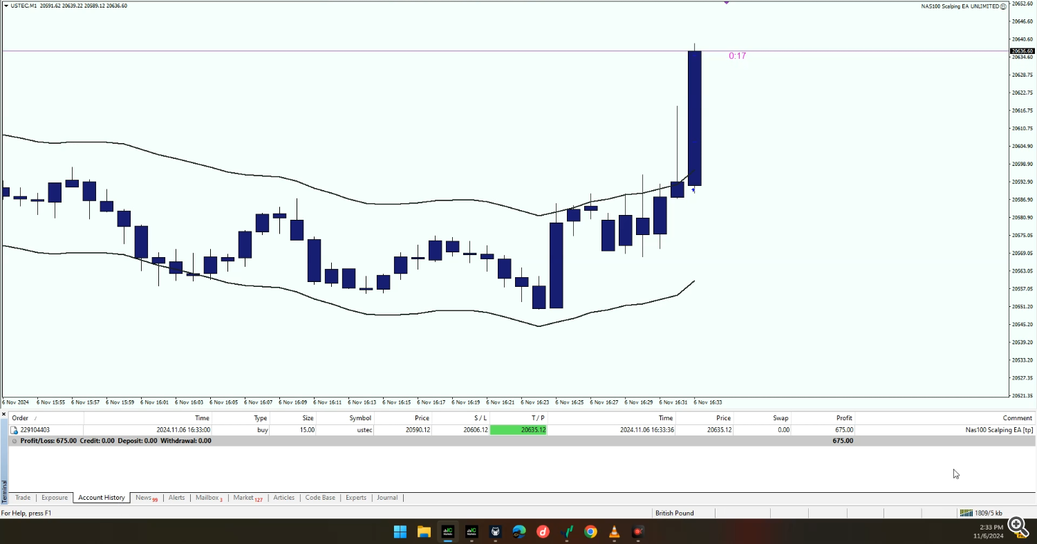Screen dimensions: 1037x544
Task: Open the red circular d app icon
Action: point(543,532)
